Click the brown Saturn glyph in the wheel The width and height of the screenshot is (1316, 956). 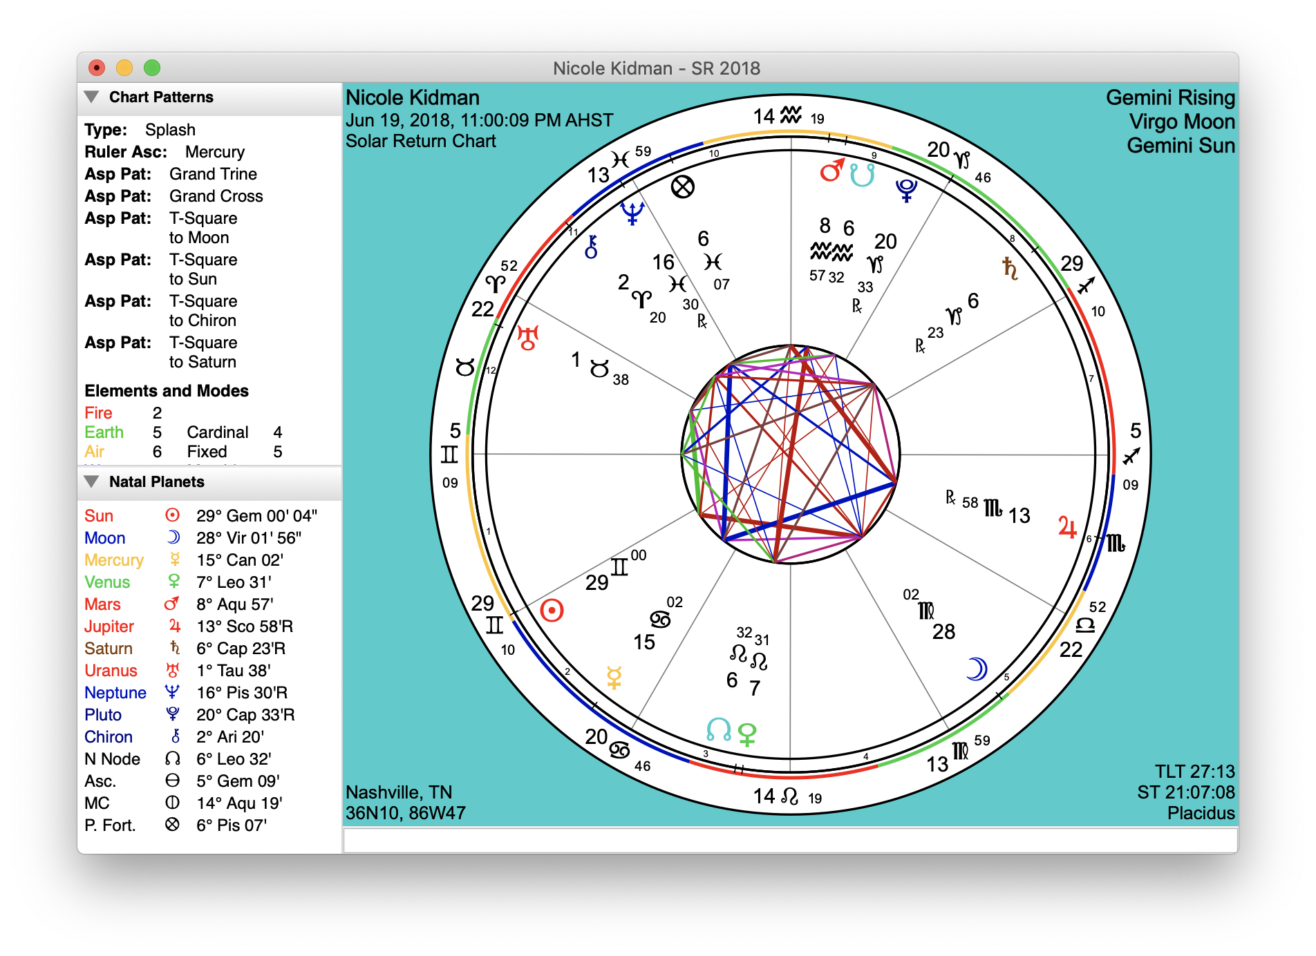1010,268
